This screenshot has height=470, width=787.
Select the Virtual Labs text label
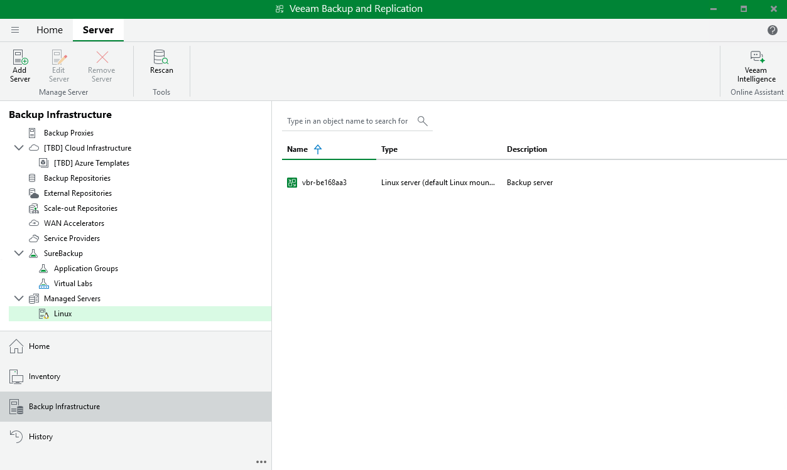pos(73,284)
